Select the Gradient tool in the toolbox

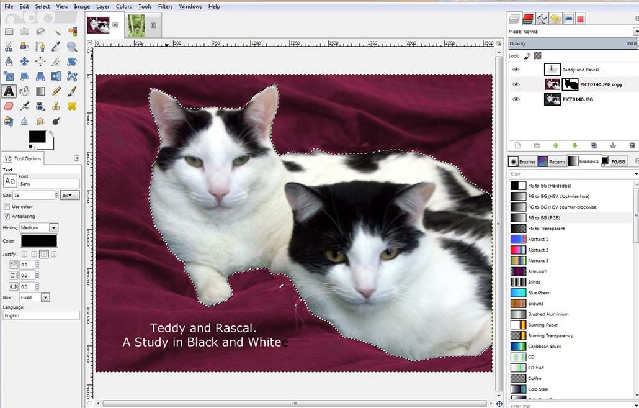point(40,91)
